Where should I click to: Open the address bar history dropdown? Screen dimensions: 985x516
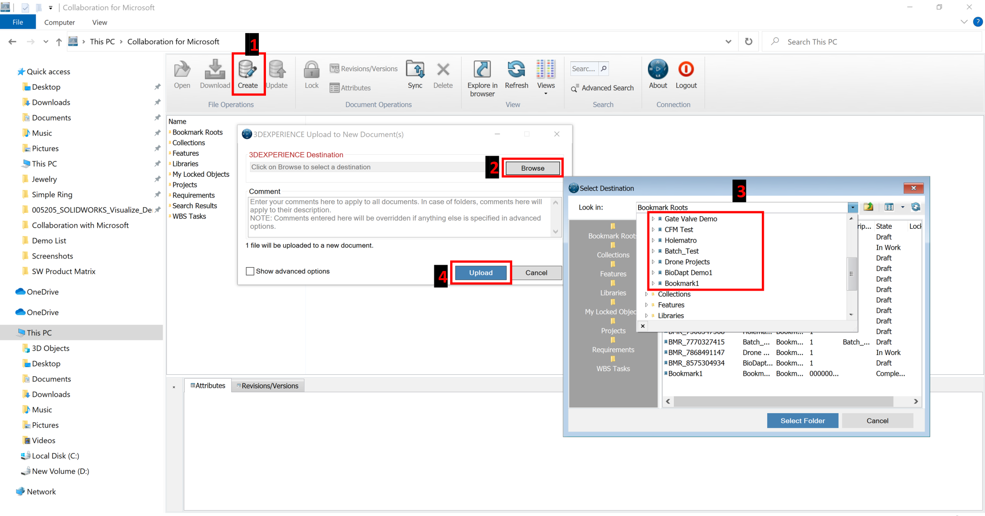(728, 42)
